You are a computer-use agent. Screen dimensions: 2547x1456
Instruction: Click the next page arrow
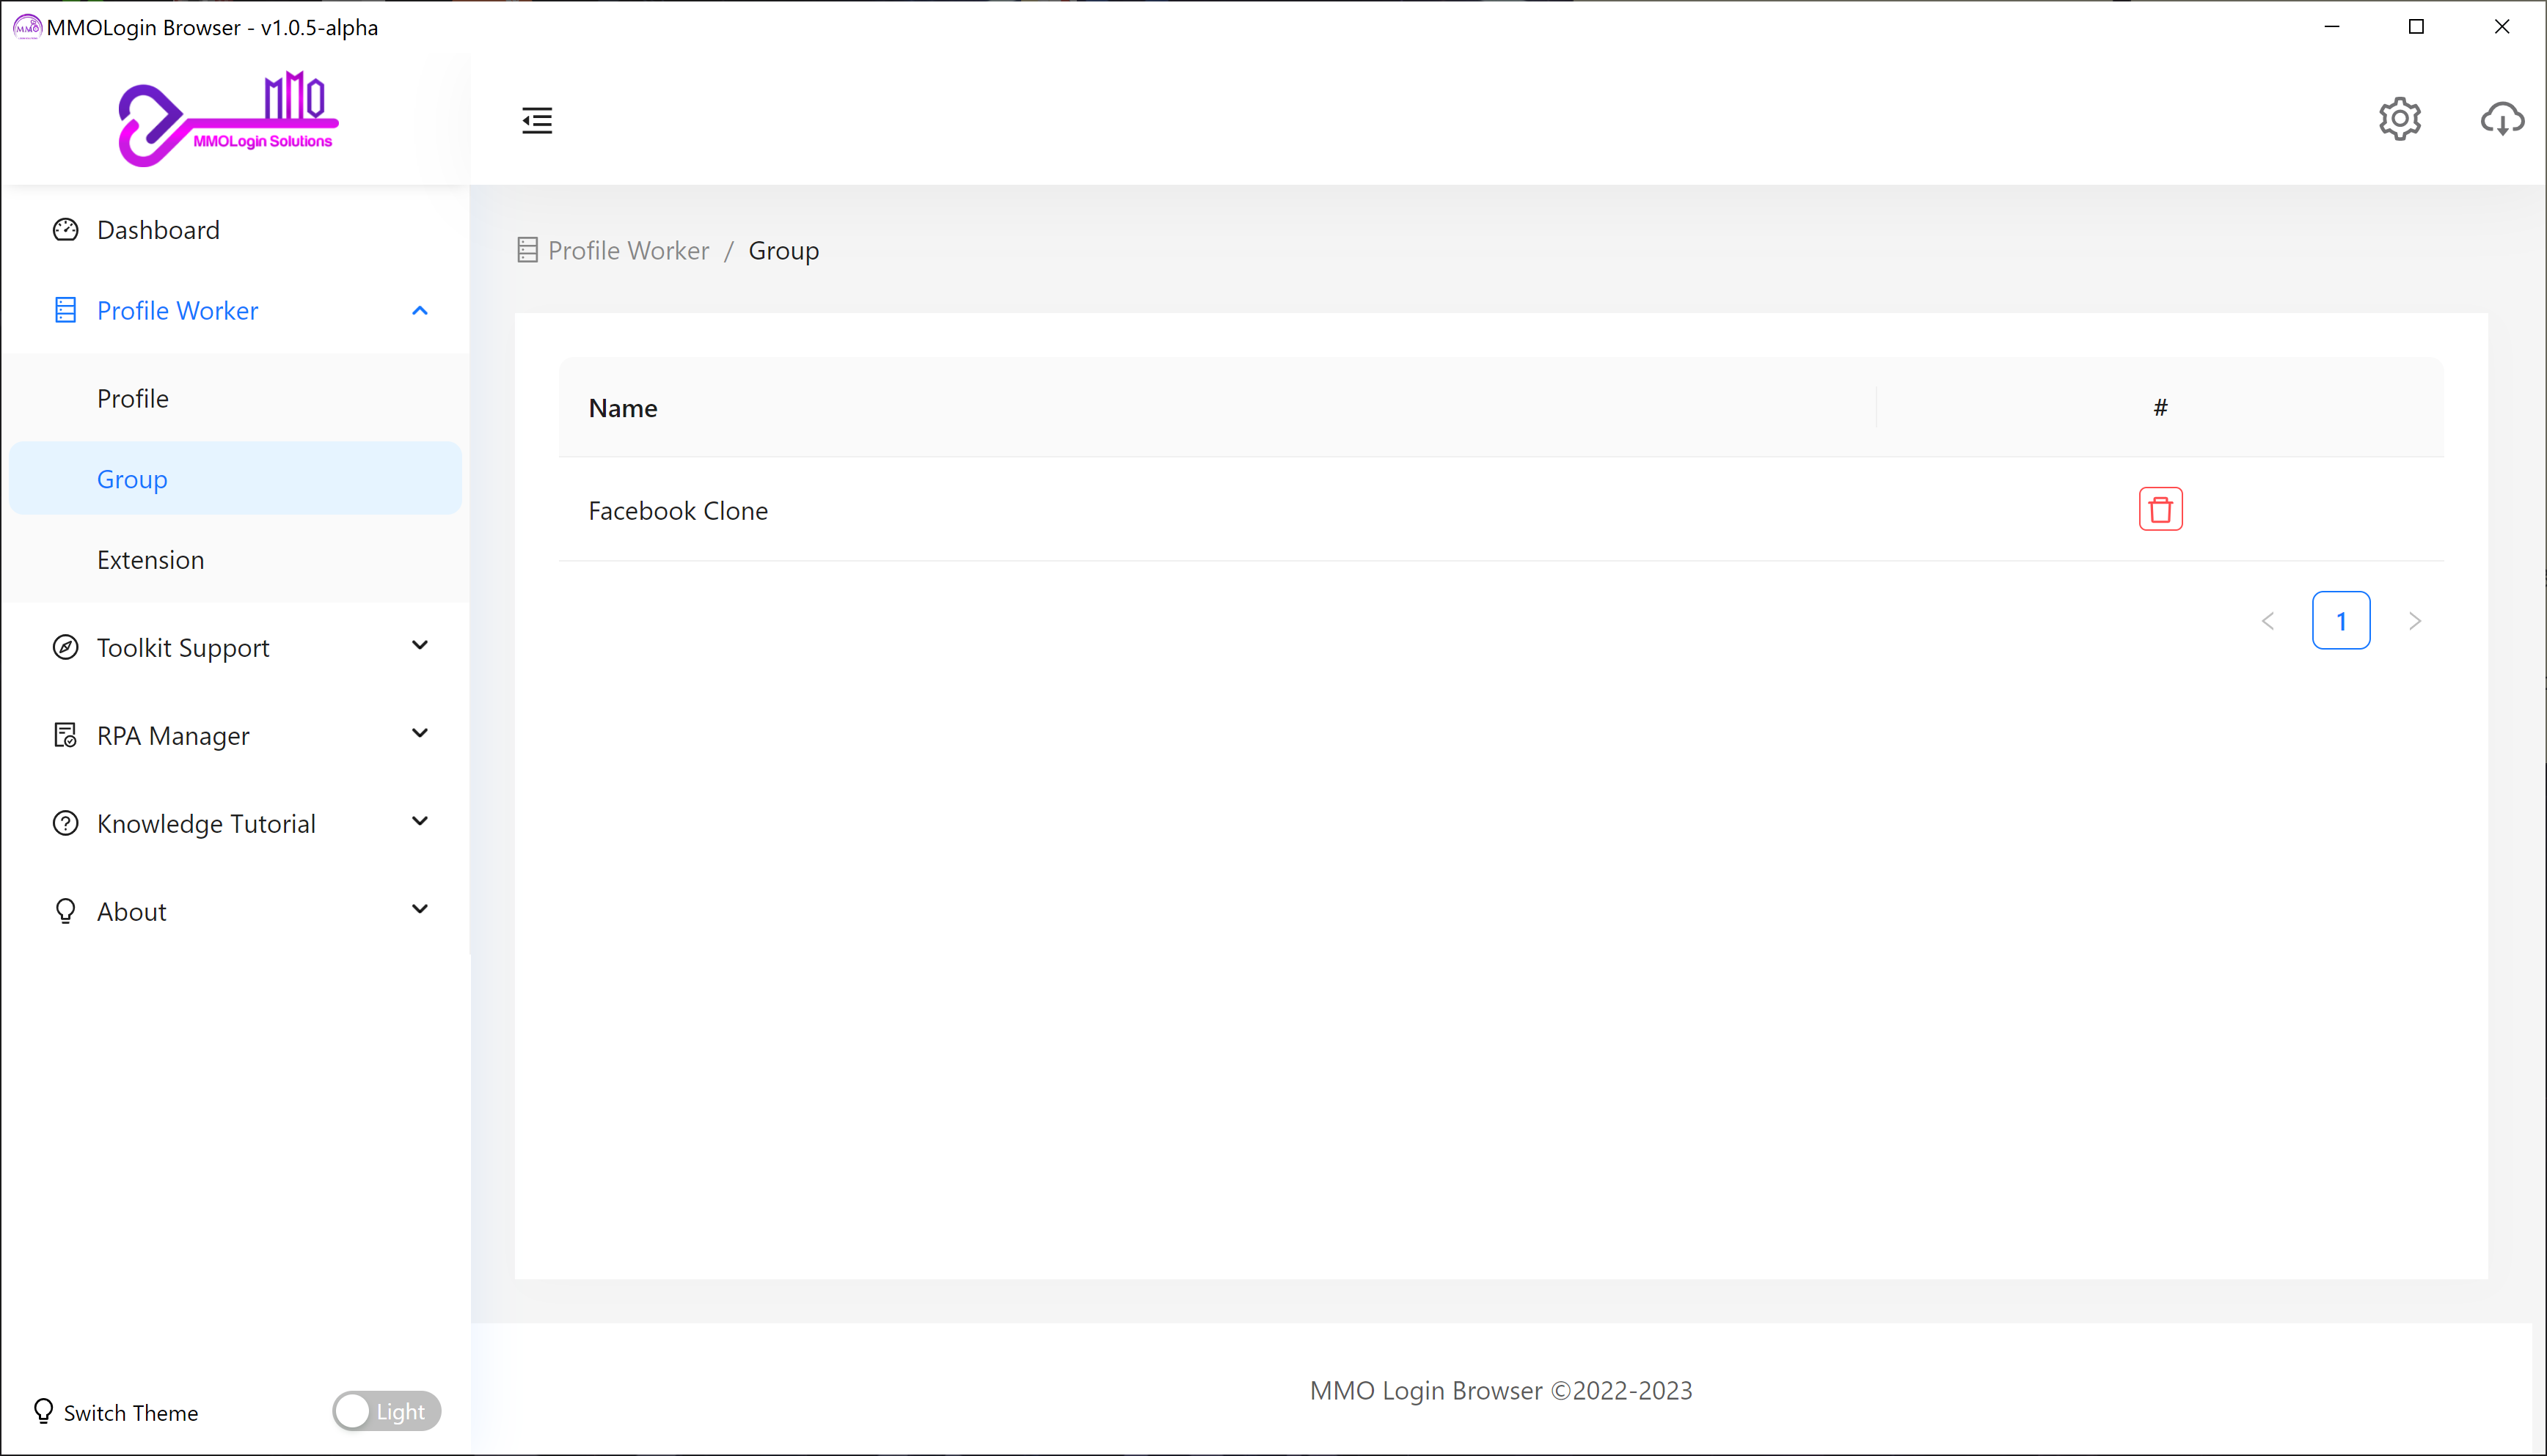tap(2415, 621)
